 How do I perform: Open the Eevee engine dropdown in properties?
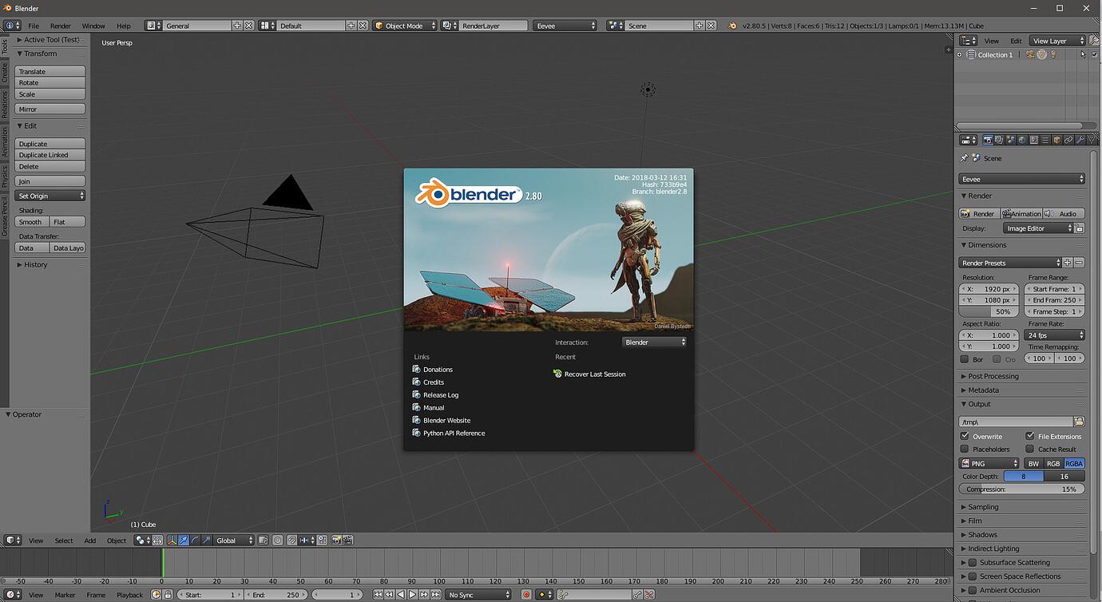tap(1021, 179)
